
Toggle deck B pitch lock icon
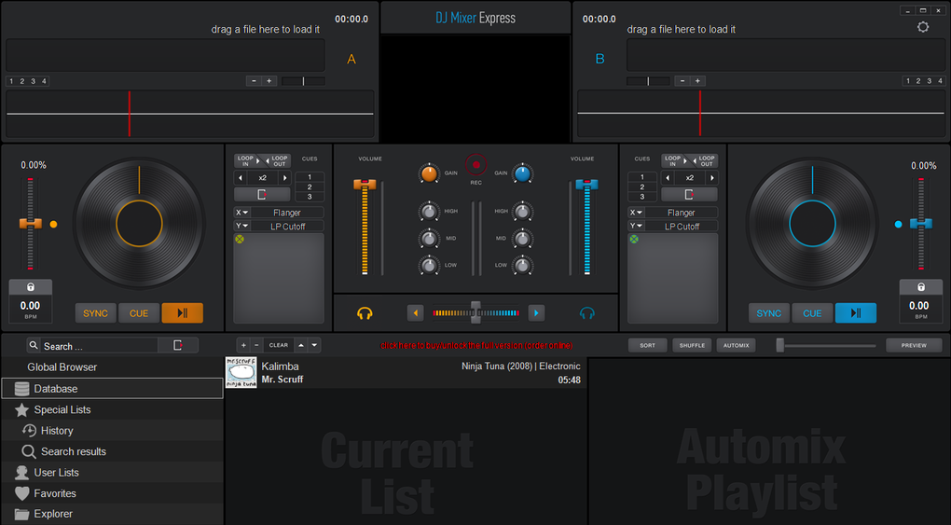click(x=920, y=287)
